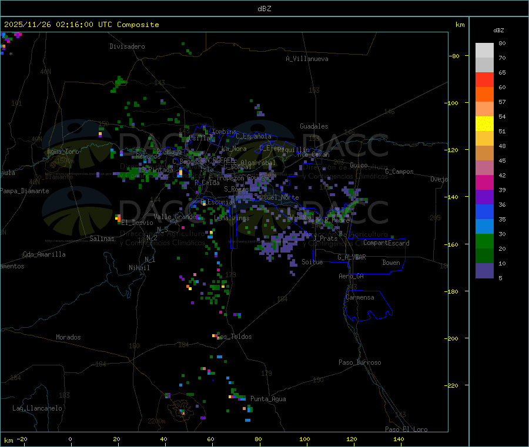Click the light orange 57 dBZ swatch
529x447 pixels.
(484, 109)
